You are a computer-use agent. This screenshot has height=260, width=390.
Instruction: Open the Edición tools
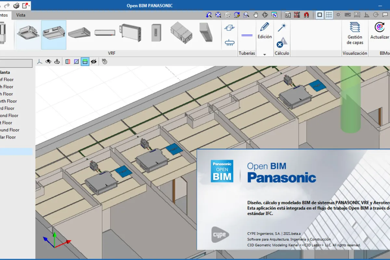coord(265,31)
